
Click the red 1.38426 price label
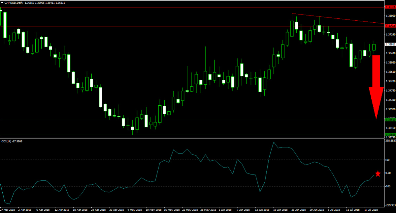click(x=390, y=7)
